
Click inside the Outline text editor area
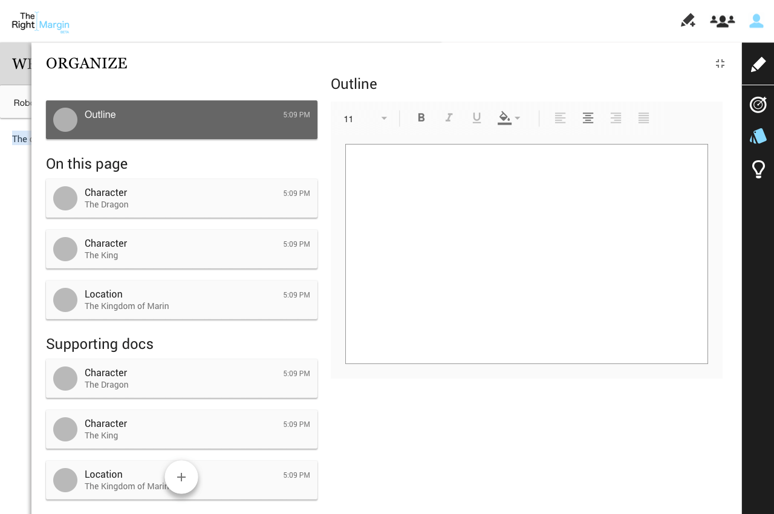point(526,254)
